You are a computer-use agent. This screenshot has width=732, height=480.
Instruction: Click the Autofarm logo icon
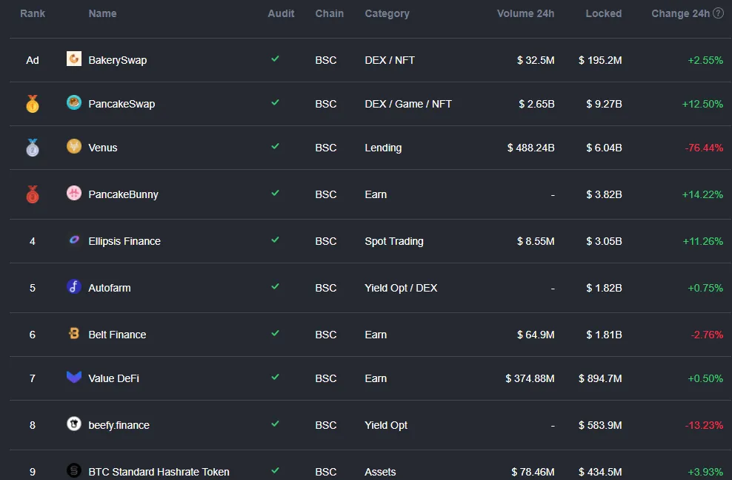point(74,286)
